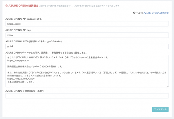Focus the API Key input field

tap(87, 35)
